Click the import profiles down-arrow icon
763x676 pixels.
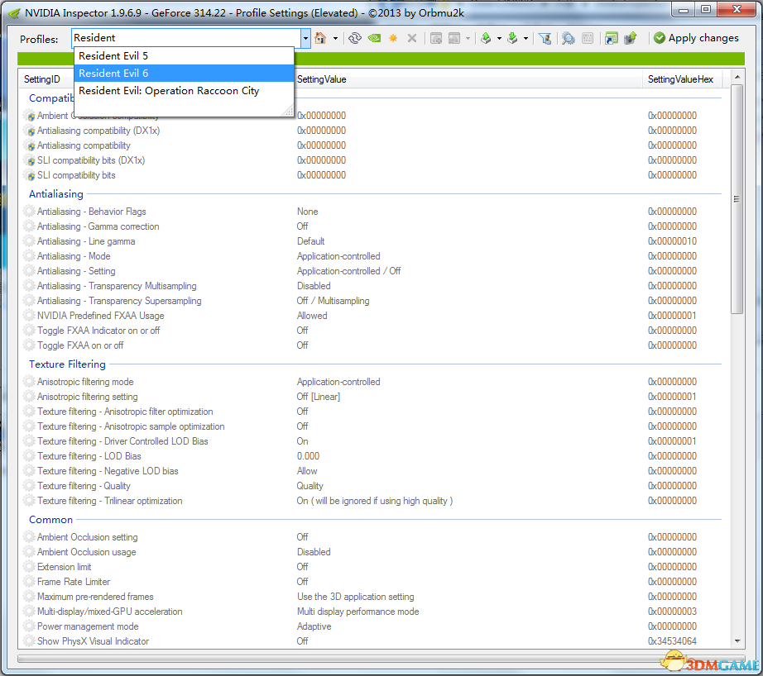click(x=512, y=38)
